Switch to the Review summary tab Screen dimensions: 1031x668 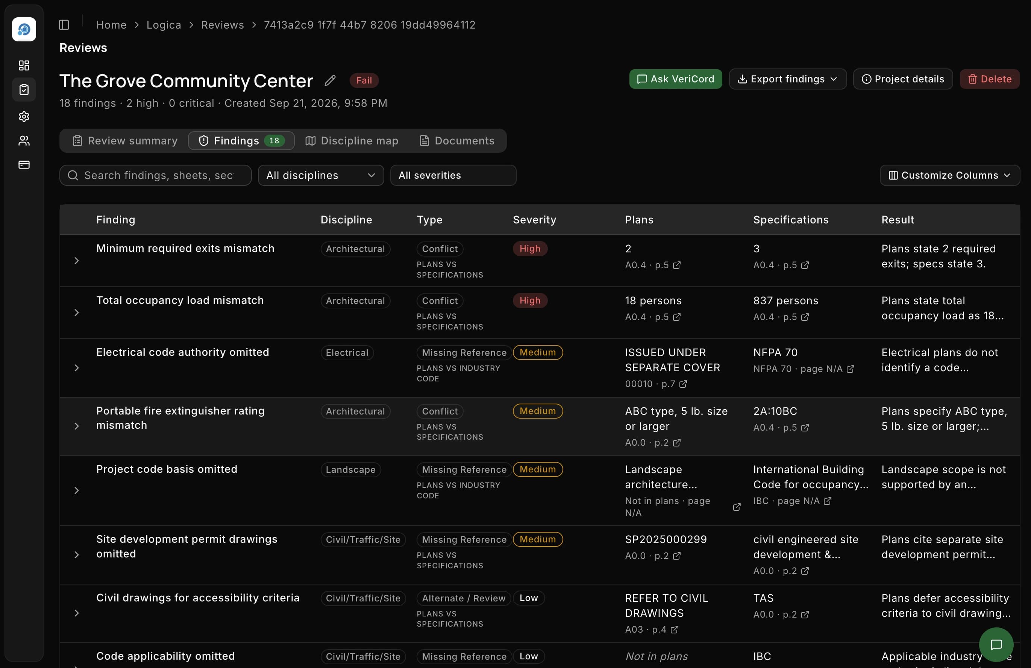tap(125, 141)
